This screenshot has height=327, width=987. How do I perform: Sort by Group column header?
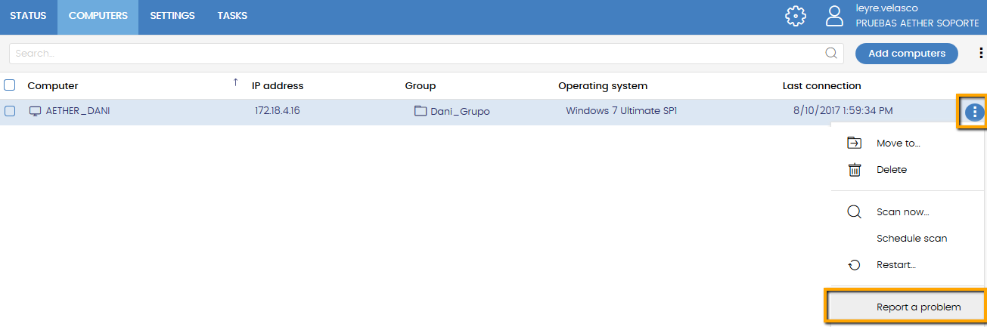pyautogui.click(x=421, y=86)
